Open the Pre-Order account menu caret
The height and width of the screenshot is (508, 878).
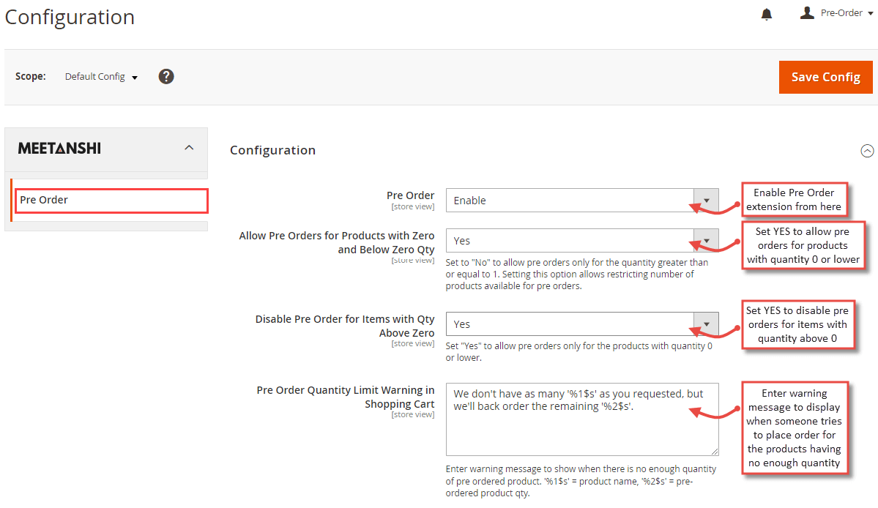[x=870, y=12]
